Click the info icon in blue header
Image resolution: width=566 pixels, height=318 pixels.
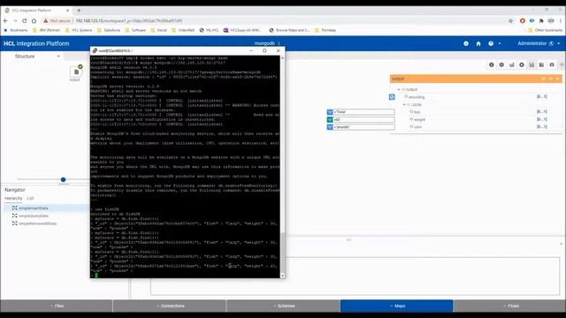466,43
